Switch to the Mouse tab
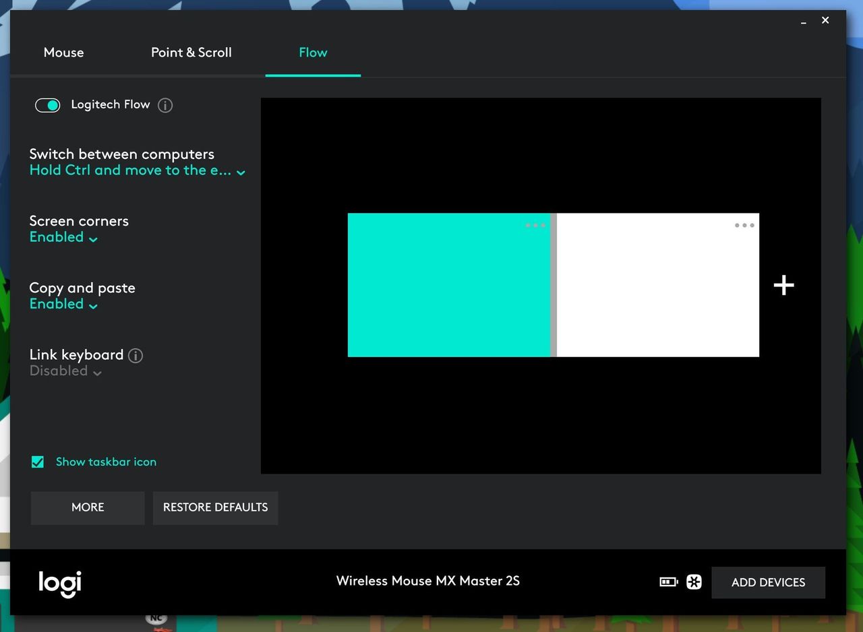Screen dimensions: 863x632 [x=63, y=53]
